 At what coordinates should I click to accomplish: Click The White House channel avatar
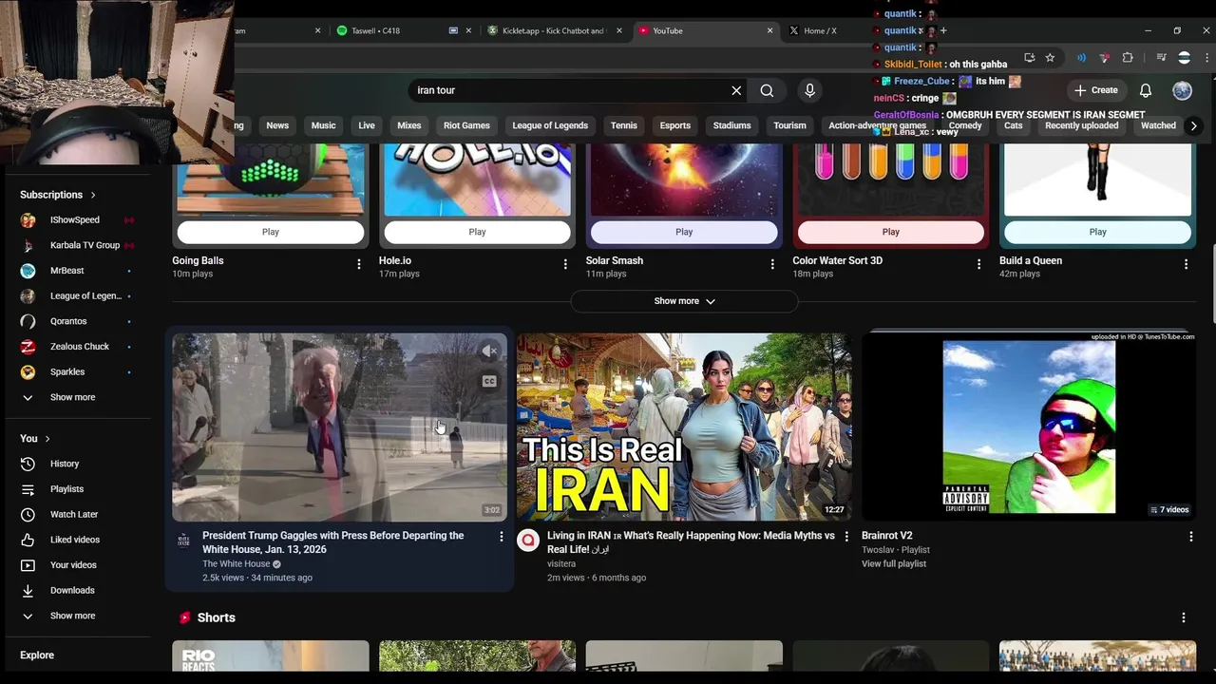[183, 541]
